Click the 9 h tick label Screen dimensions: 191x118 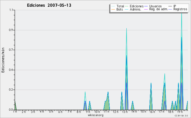click(x=88, y=112)
